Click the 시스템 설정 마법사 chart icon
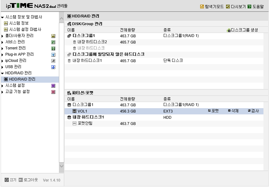This screenshot has width=270, height=189. click(6, 29)
